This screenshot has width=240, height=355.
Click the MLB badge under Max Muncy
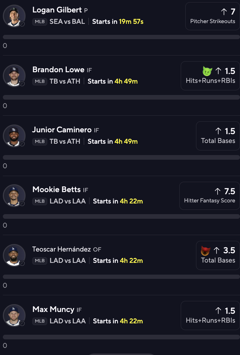tap(40, 321)
